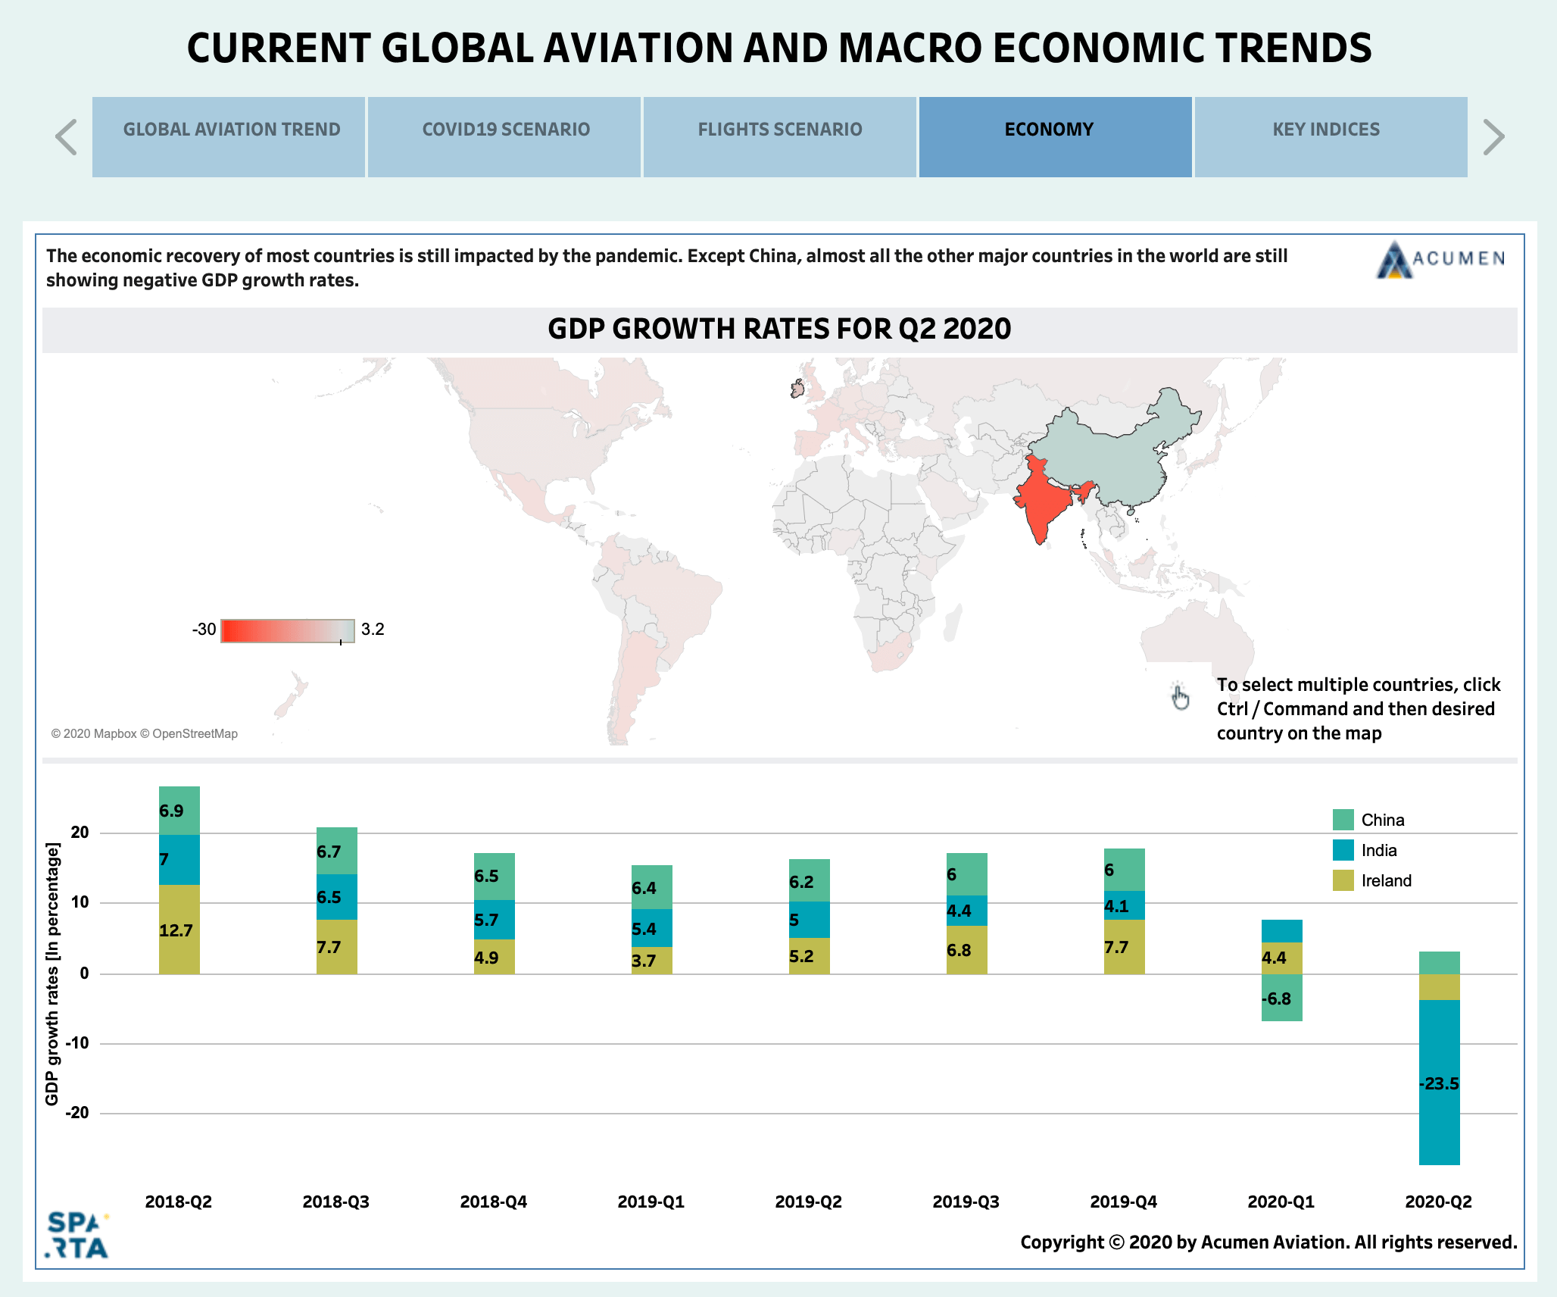Click the China legend label
Screen dimensions: 1557x1297
pos(1383,820)
